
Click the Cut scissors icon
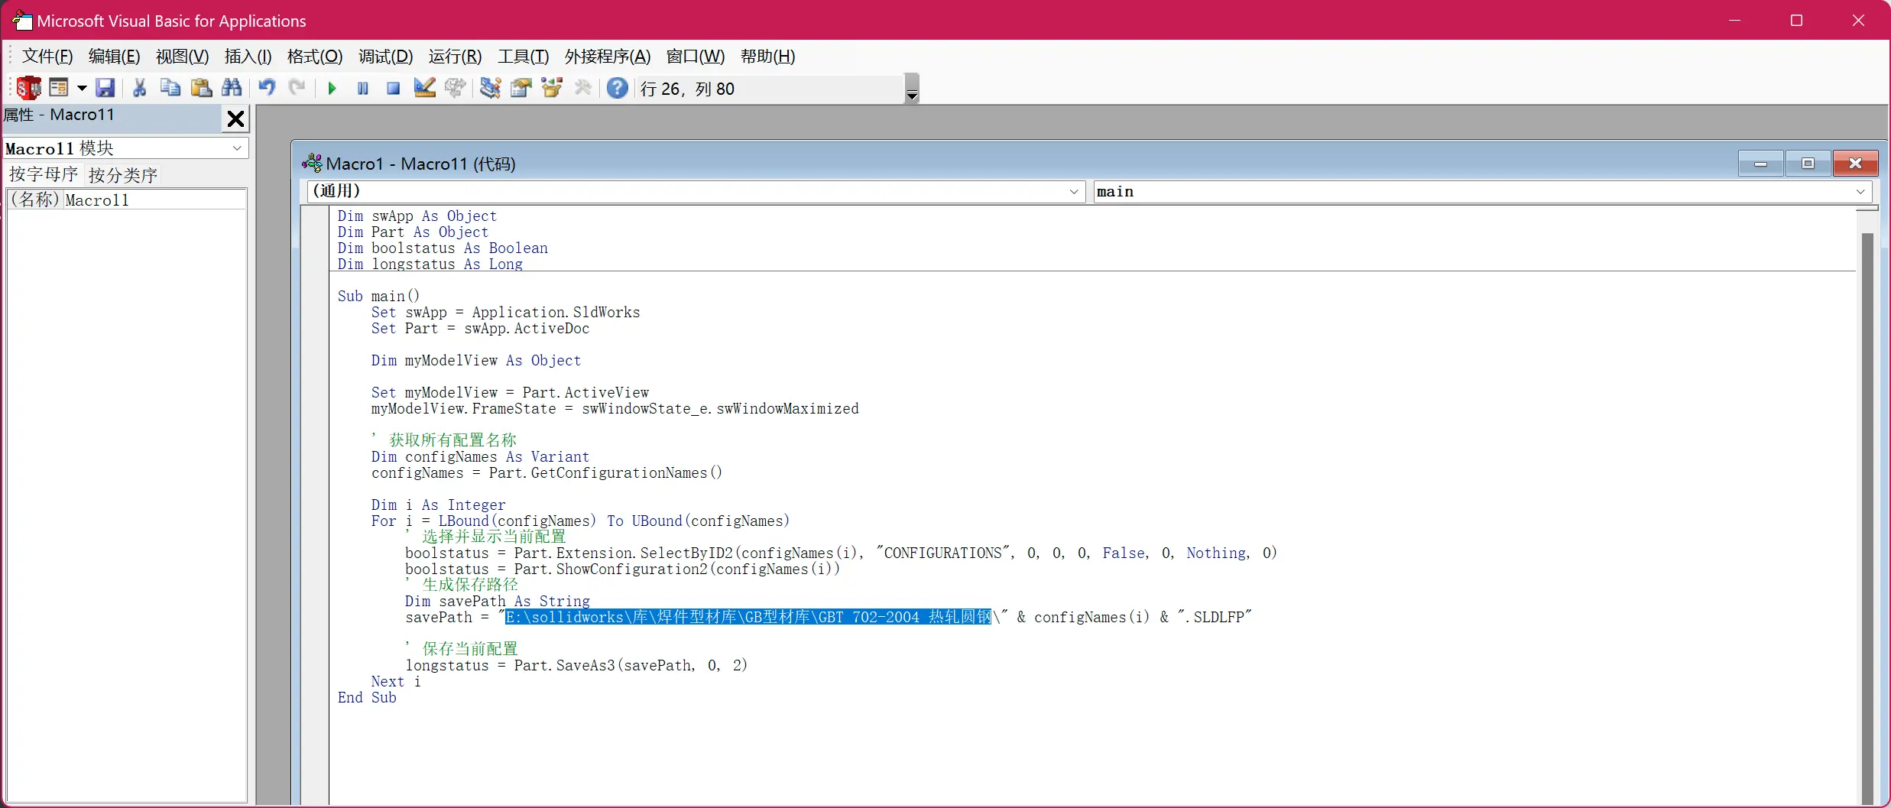139,89
